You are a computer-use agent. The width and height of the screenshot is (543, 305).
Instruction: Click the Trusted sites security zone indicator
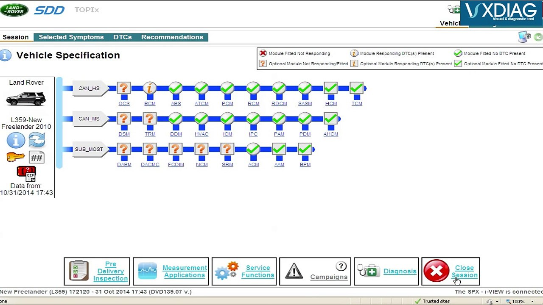(432, 301)
